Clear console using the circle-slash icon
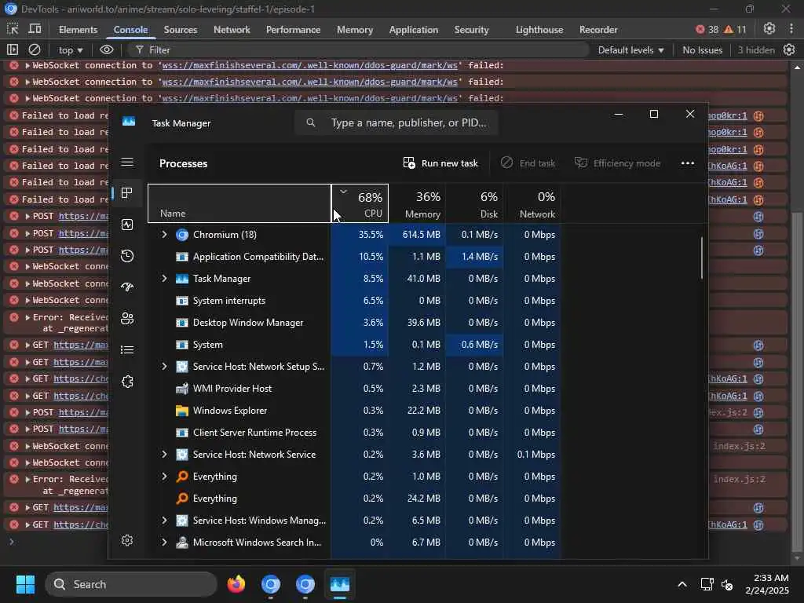 tap(35, 49)
